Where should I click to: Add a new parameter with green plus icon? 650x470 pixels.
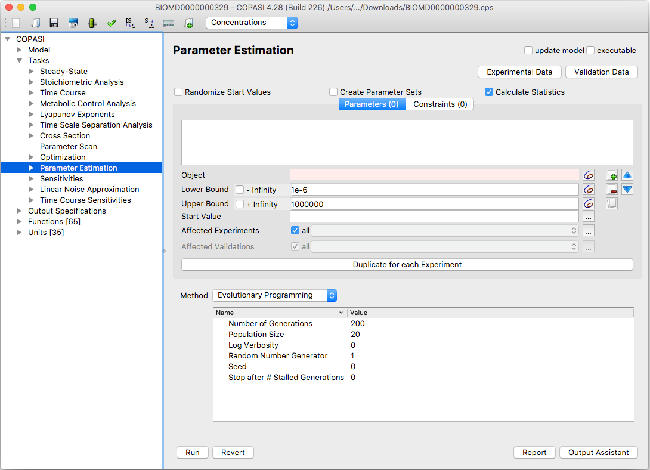point(612,175)
